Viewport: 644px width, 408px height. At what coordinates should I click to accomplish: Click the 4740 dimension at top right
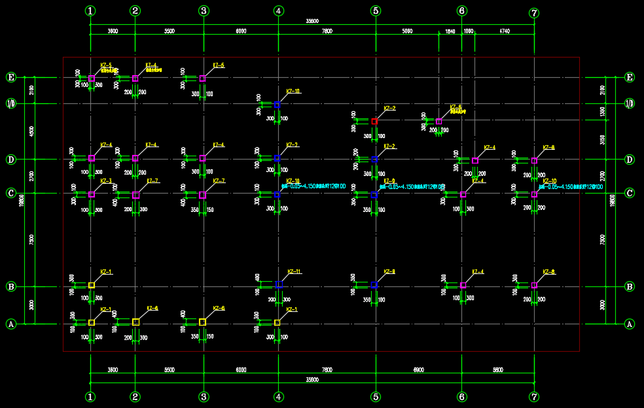[x=504, y=31]
